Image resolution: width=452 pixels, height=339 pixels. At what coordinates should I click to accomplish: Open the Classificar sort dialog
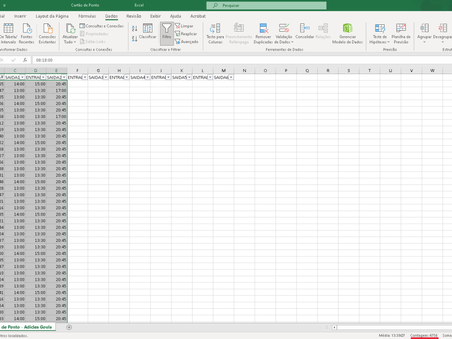point(148,32)
